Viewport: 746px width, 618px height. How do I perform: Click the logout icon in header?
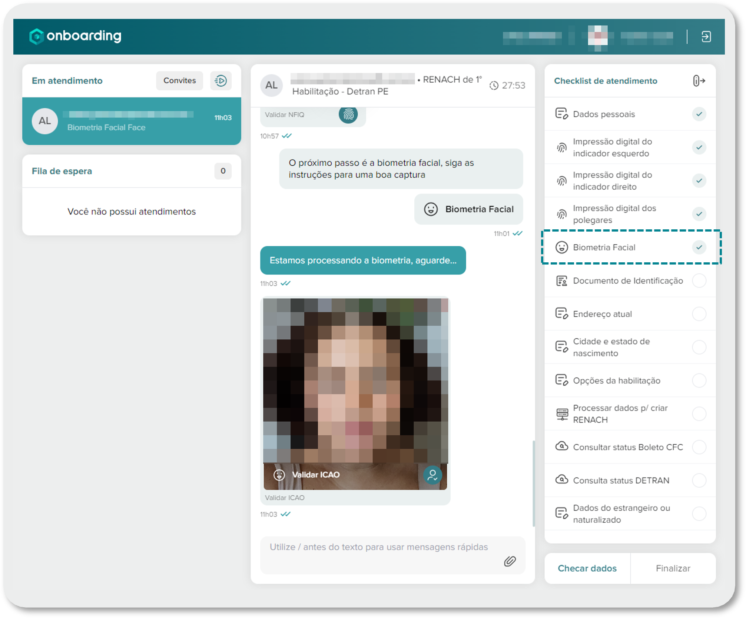coord(706,37)
